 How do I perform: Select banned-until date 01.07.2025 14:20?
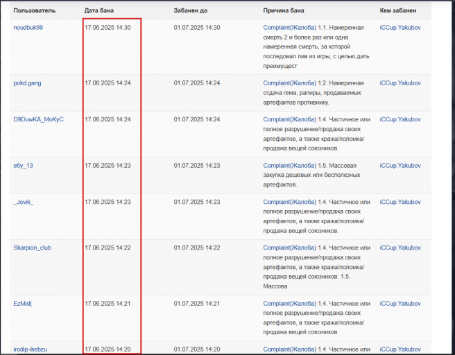click(197, 349)
